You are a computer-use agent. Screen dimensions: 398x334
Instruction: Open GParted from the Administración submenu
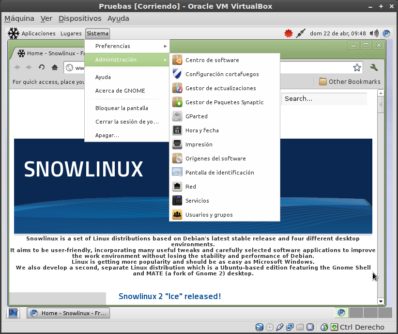pos(196,116)
